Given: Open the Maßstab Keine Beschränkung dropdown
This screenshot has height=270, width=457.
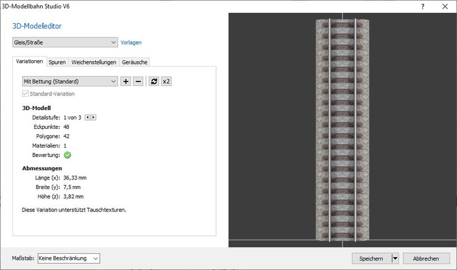Looking at the screenshot, I should (69, 258).
